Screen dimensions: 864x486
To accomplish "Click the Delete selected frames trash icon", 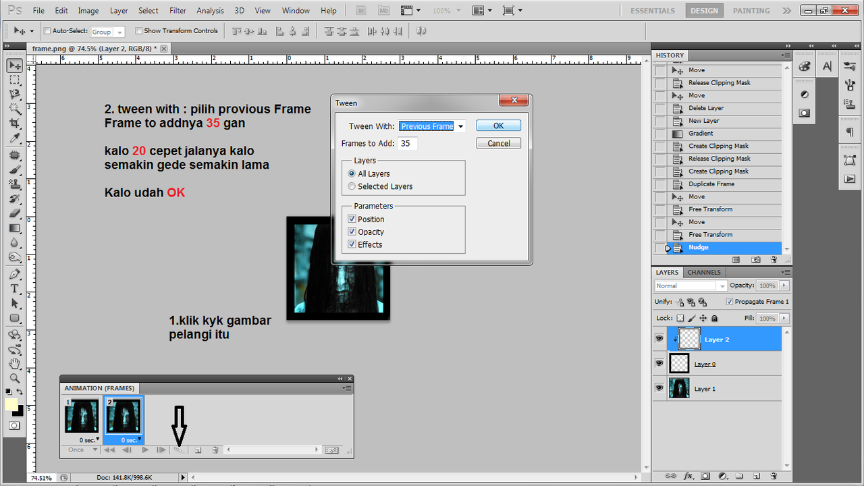I will pyautogui.click(x=215, y=450).
